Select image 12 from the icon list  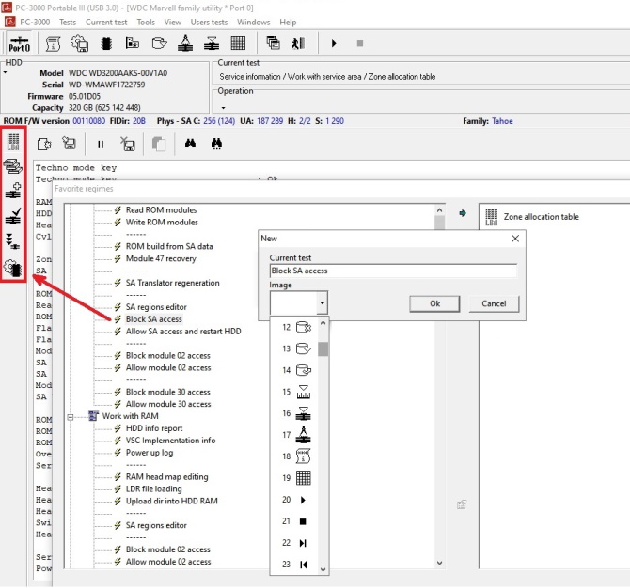(x=297, y=327)
